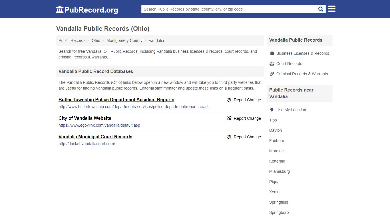The image size is (390, 219).
Task: Open nearby city Springfield
Action: [279, 202]
